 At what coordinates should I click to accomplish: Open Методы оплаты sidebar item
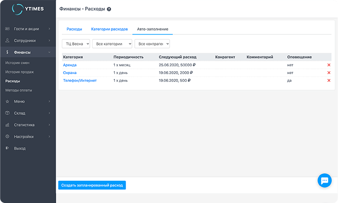(x=19, y=90)
